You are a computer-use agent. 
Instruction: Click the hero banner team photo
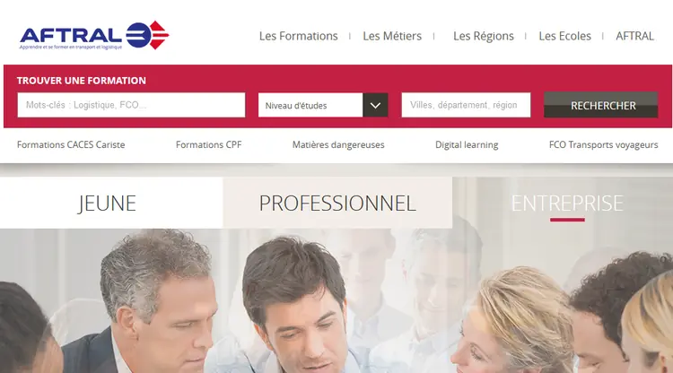[336, 300]
